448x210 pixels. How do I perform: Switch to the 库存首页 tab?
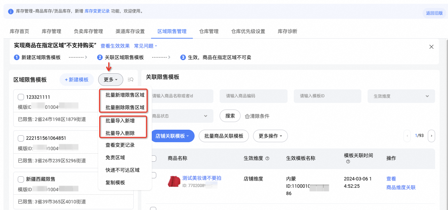(19, 31)
